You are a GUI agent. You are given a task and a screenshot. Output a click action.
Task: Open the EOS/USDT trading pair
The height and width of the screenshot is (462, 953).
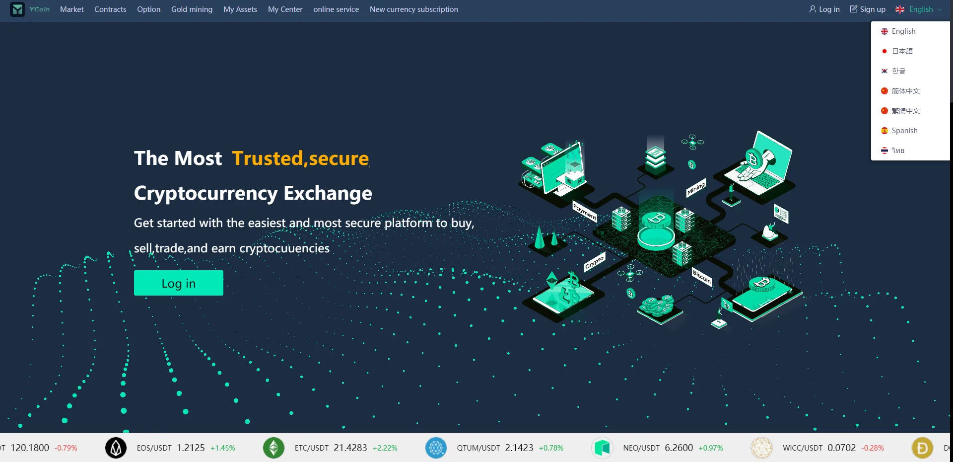pos(154,448)
